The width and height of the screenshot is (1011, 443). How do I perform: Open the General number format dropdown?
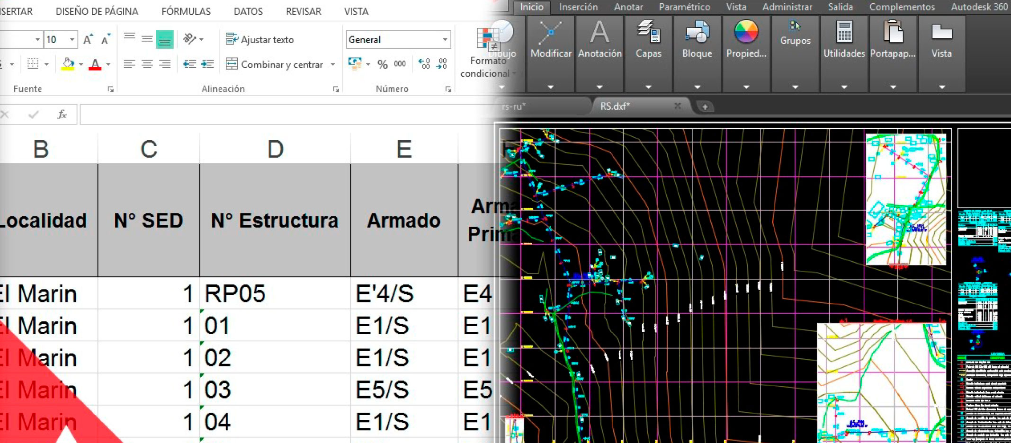445,40
